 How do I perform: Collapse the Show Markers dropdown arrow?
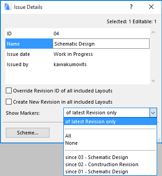153,113
